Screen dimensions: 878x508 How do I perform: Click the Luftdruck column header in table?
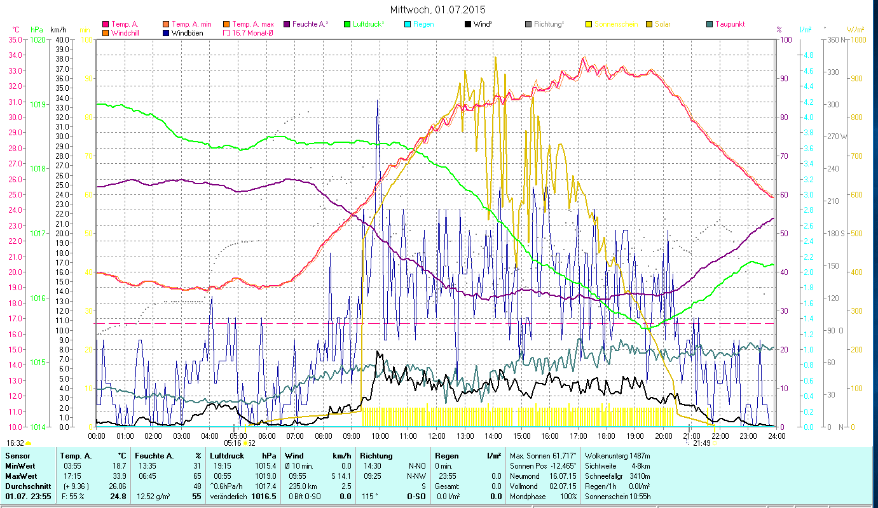(226, 456)
